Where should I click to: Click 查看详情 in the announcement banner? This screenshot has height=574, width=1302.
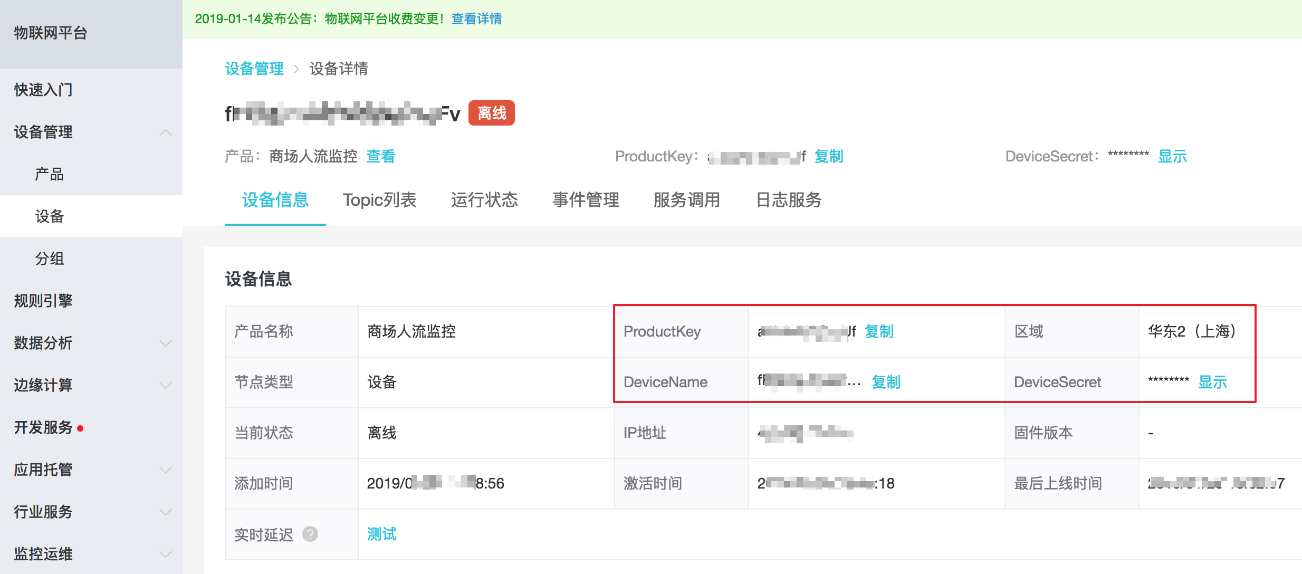click(476, 19)
